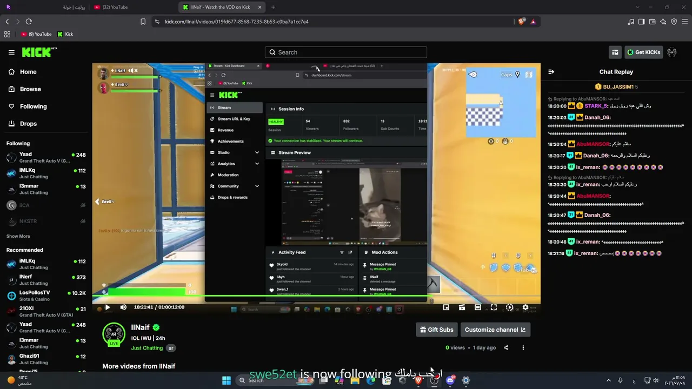Image resolution: width=692 pixels, height=389 pixels.
Task: Open I3mmar channel in Following list
Action: pyautogui.click(x=46, y=189)
